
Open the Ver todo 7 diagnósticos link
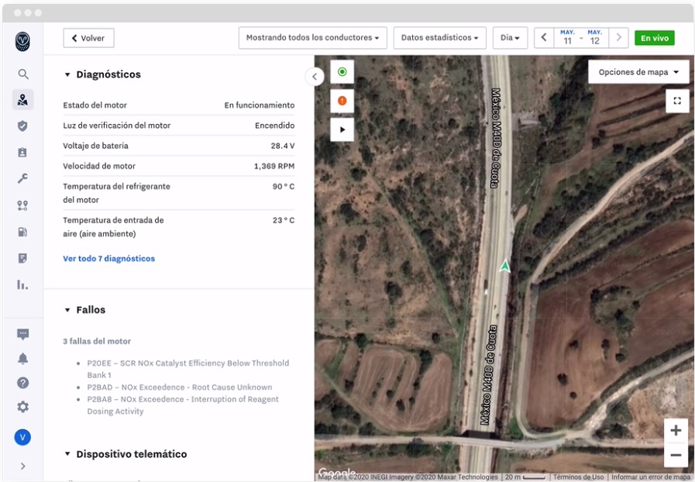click(108, 259)
